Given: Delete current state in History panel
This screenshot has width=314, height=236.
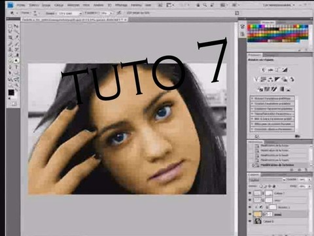Looking at the screenshot, I should coord(305,170).
